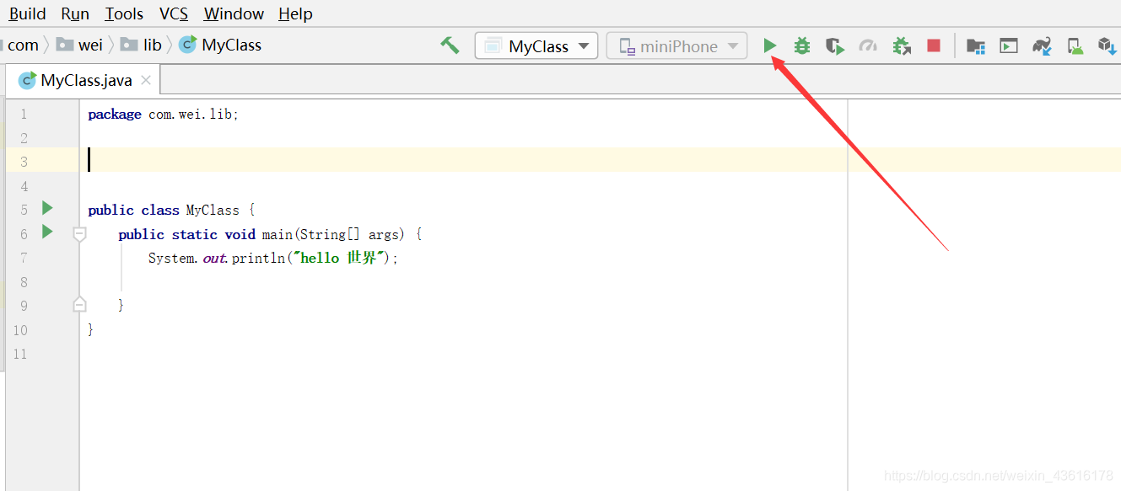Open the Run menu
This screenshot has height=491, width=1121.
click(x=75, y=13)
